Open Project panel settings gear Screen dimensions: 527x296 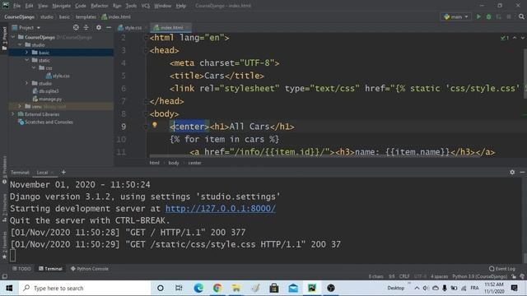(99, 27)
